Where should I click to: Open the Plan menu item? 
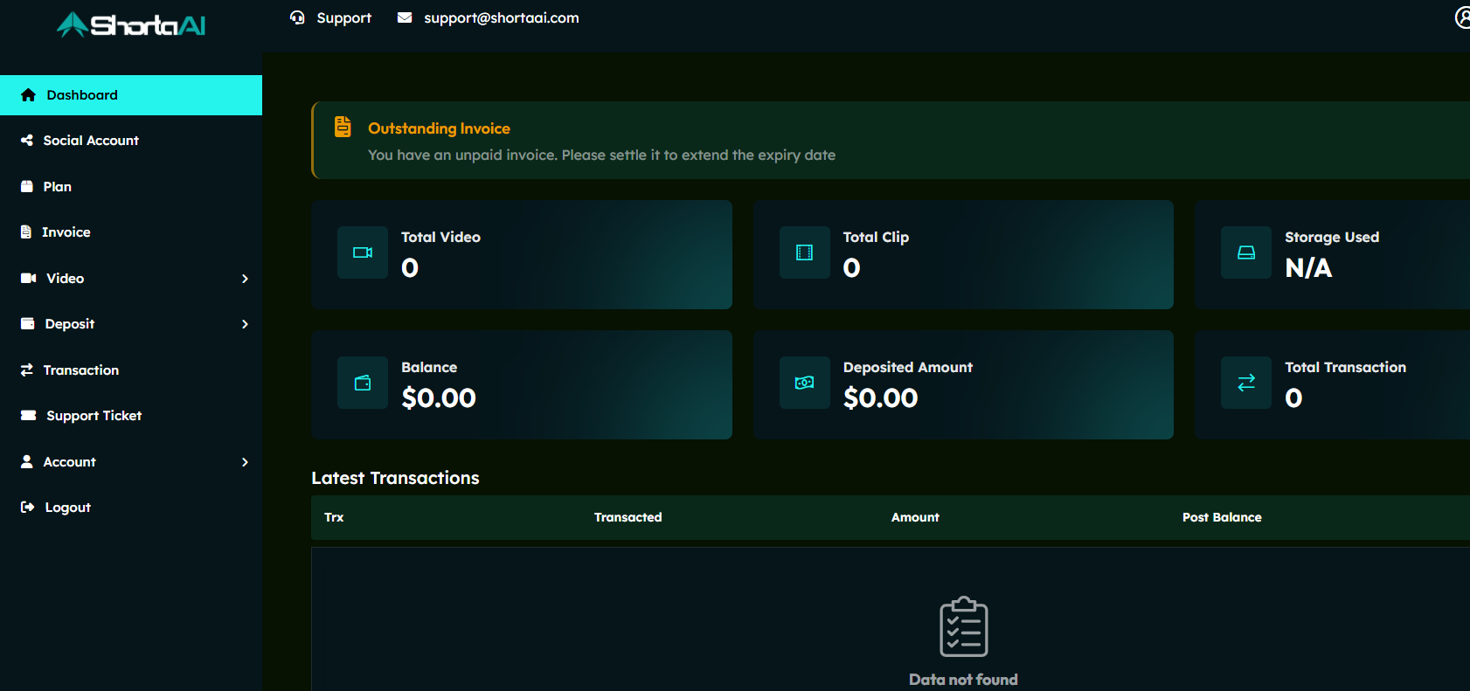coord(131,187)
